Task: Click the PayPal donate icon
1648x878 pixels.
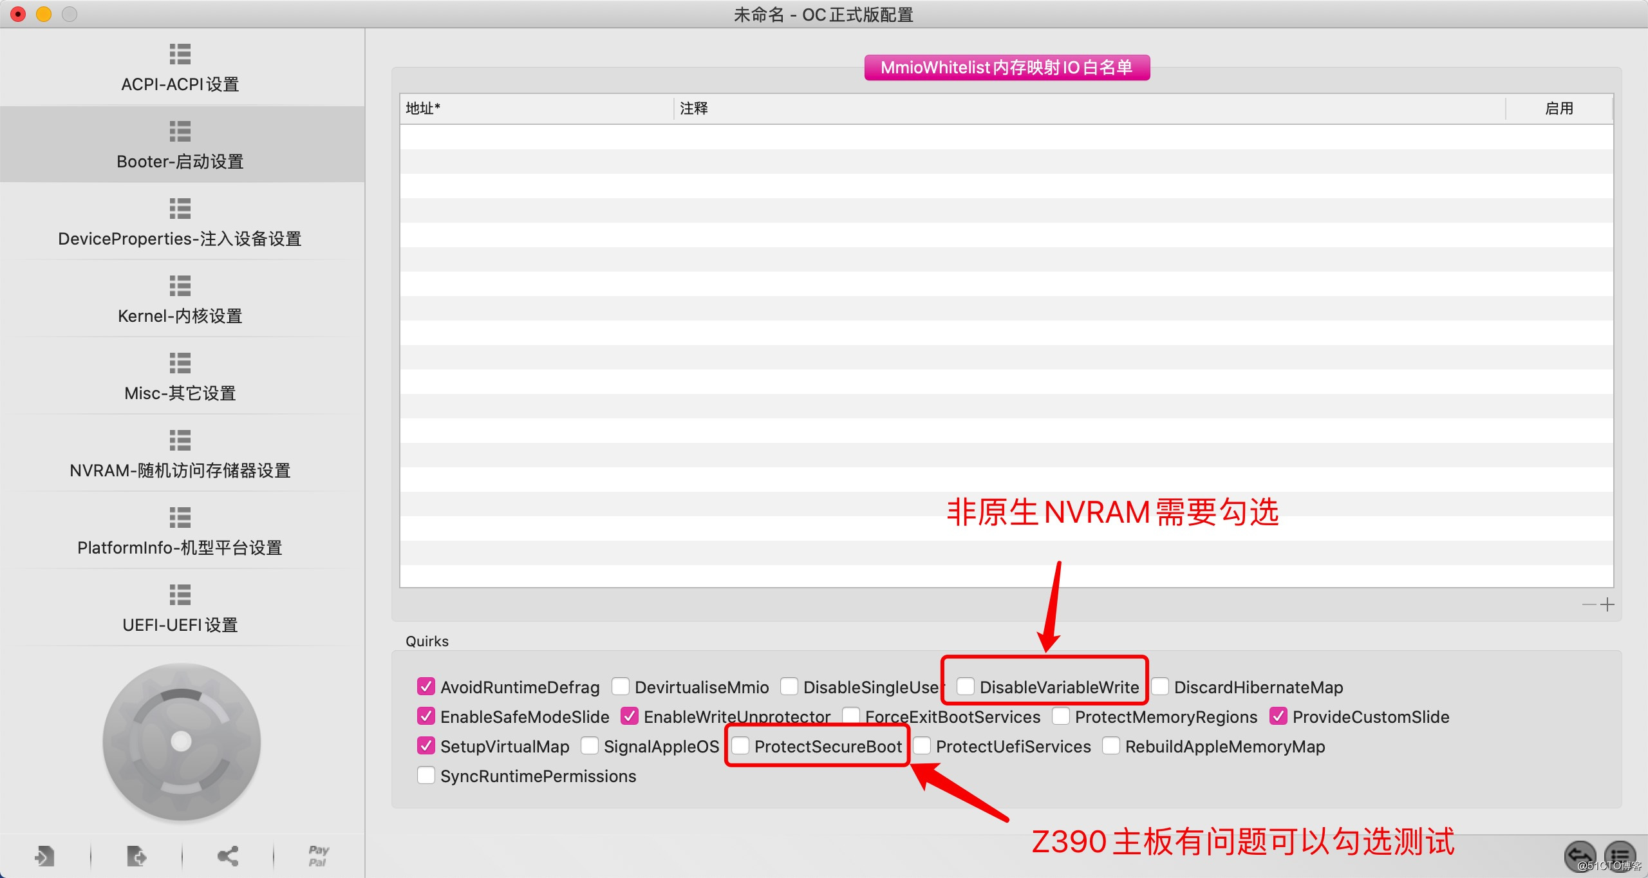Action: [318, 856]
